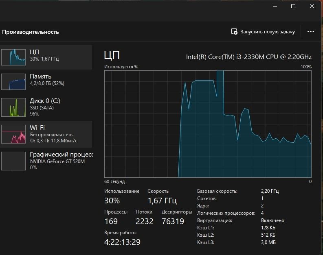Click processes count '169'

coord(111,221)
